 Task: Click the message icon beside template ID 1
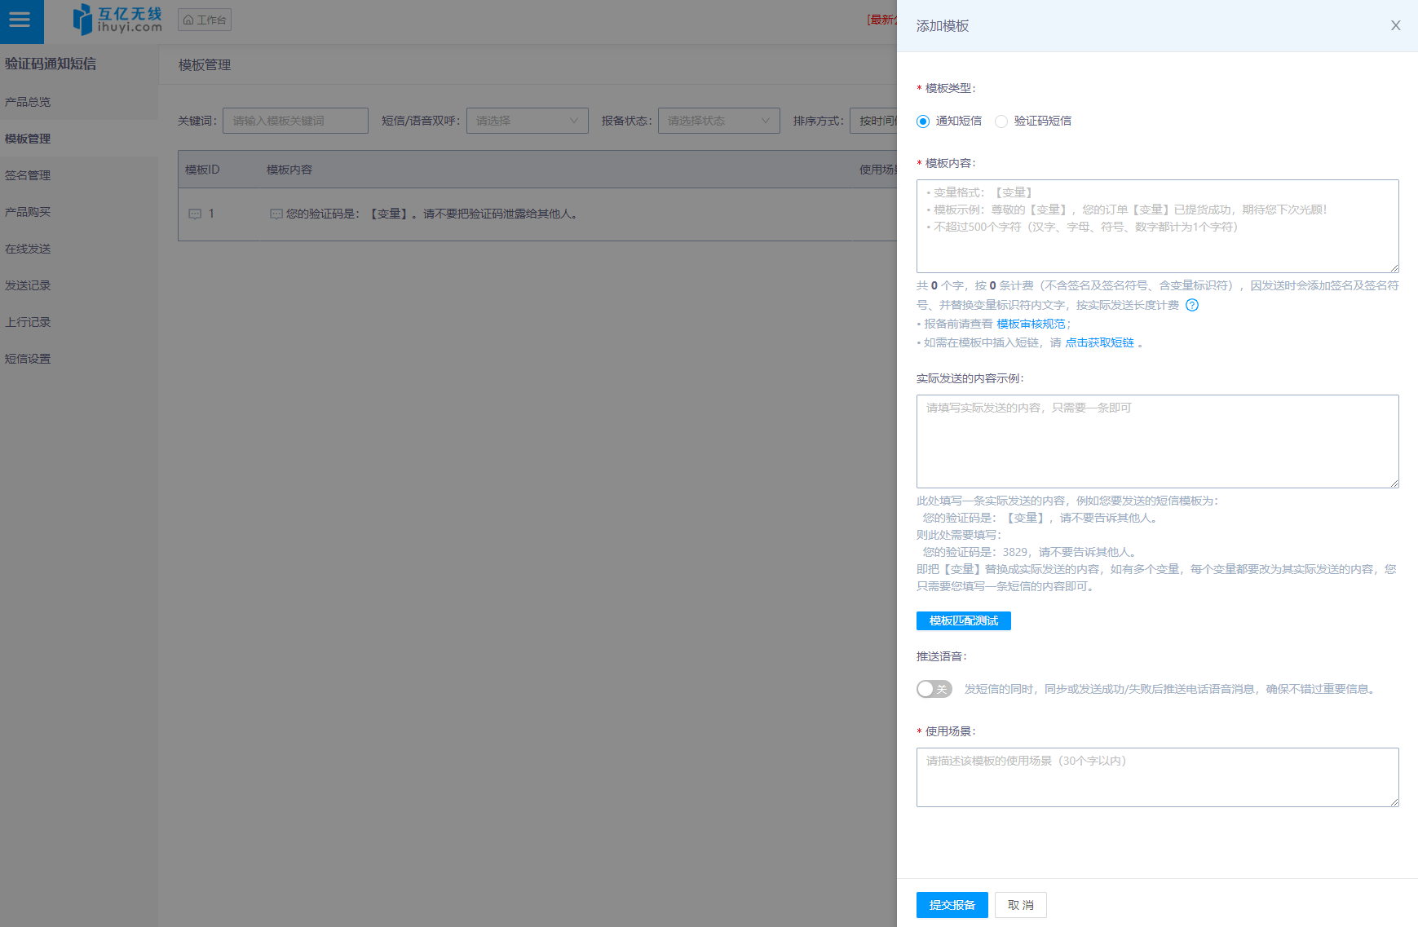pyautogui.click(x=195, y=214)
